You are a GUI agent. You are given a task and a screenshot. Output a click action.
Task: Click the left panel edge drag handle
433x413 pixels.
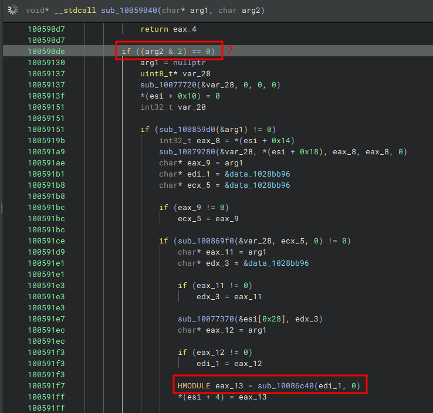click(2, 208)
